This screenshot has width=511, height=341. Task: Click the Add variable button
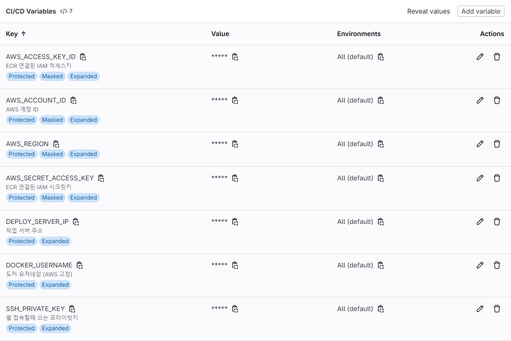coord(481,11)
